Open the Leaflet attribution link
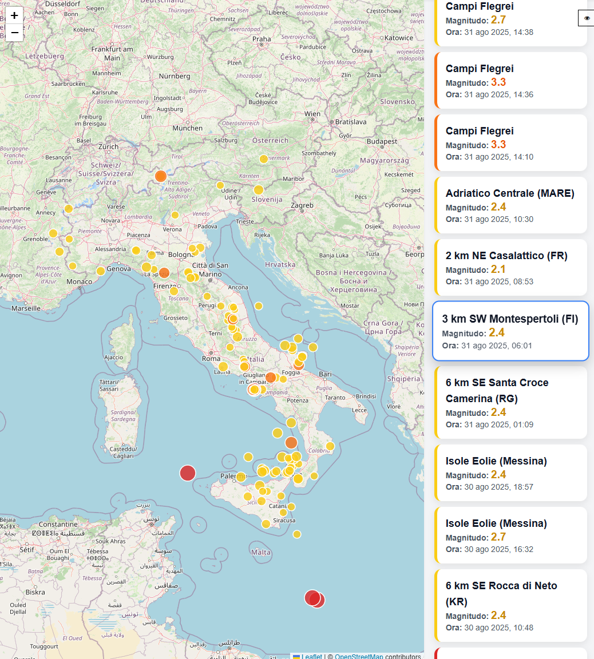 coord(312,657)
